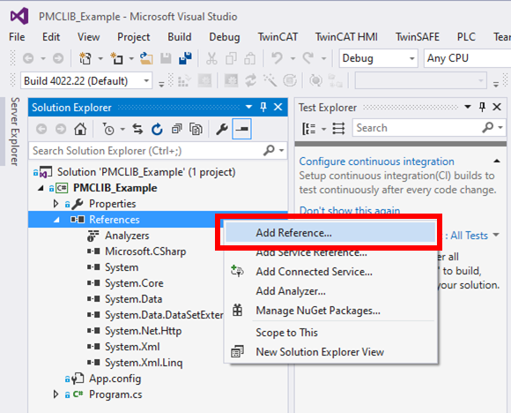
Task: Open Solution Explorer window options dropdown arrow
Action: pyautogui.click(x=248, y=107)
